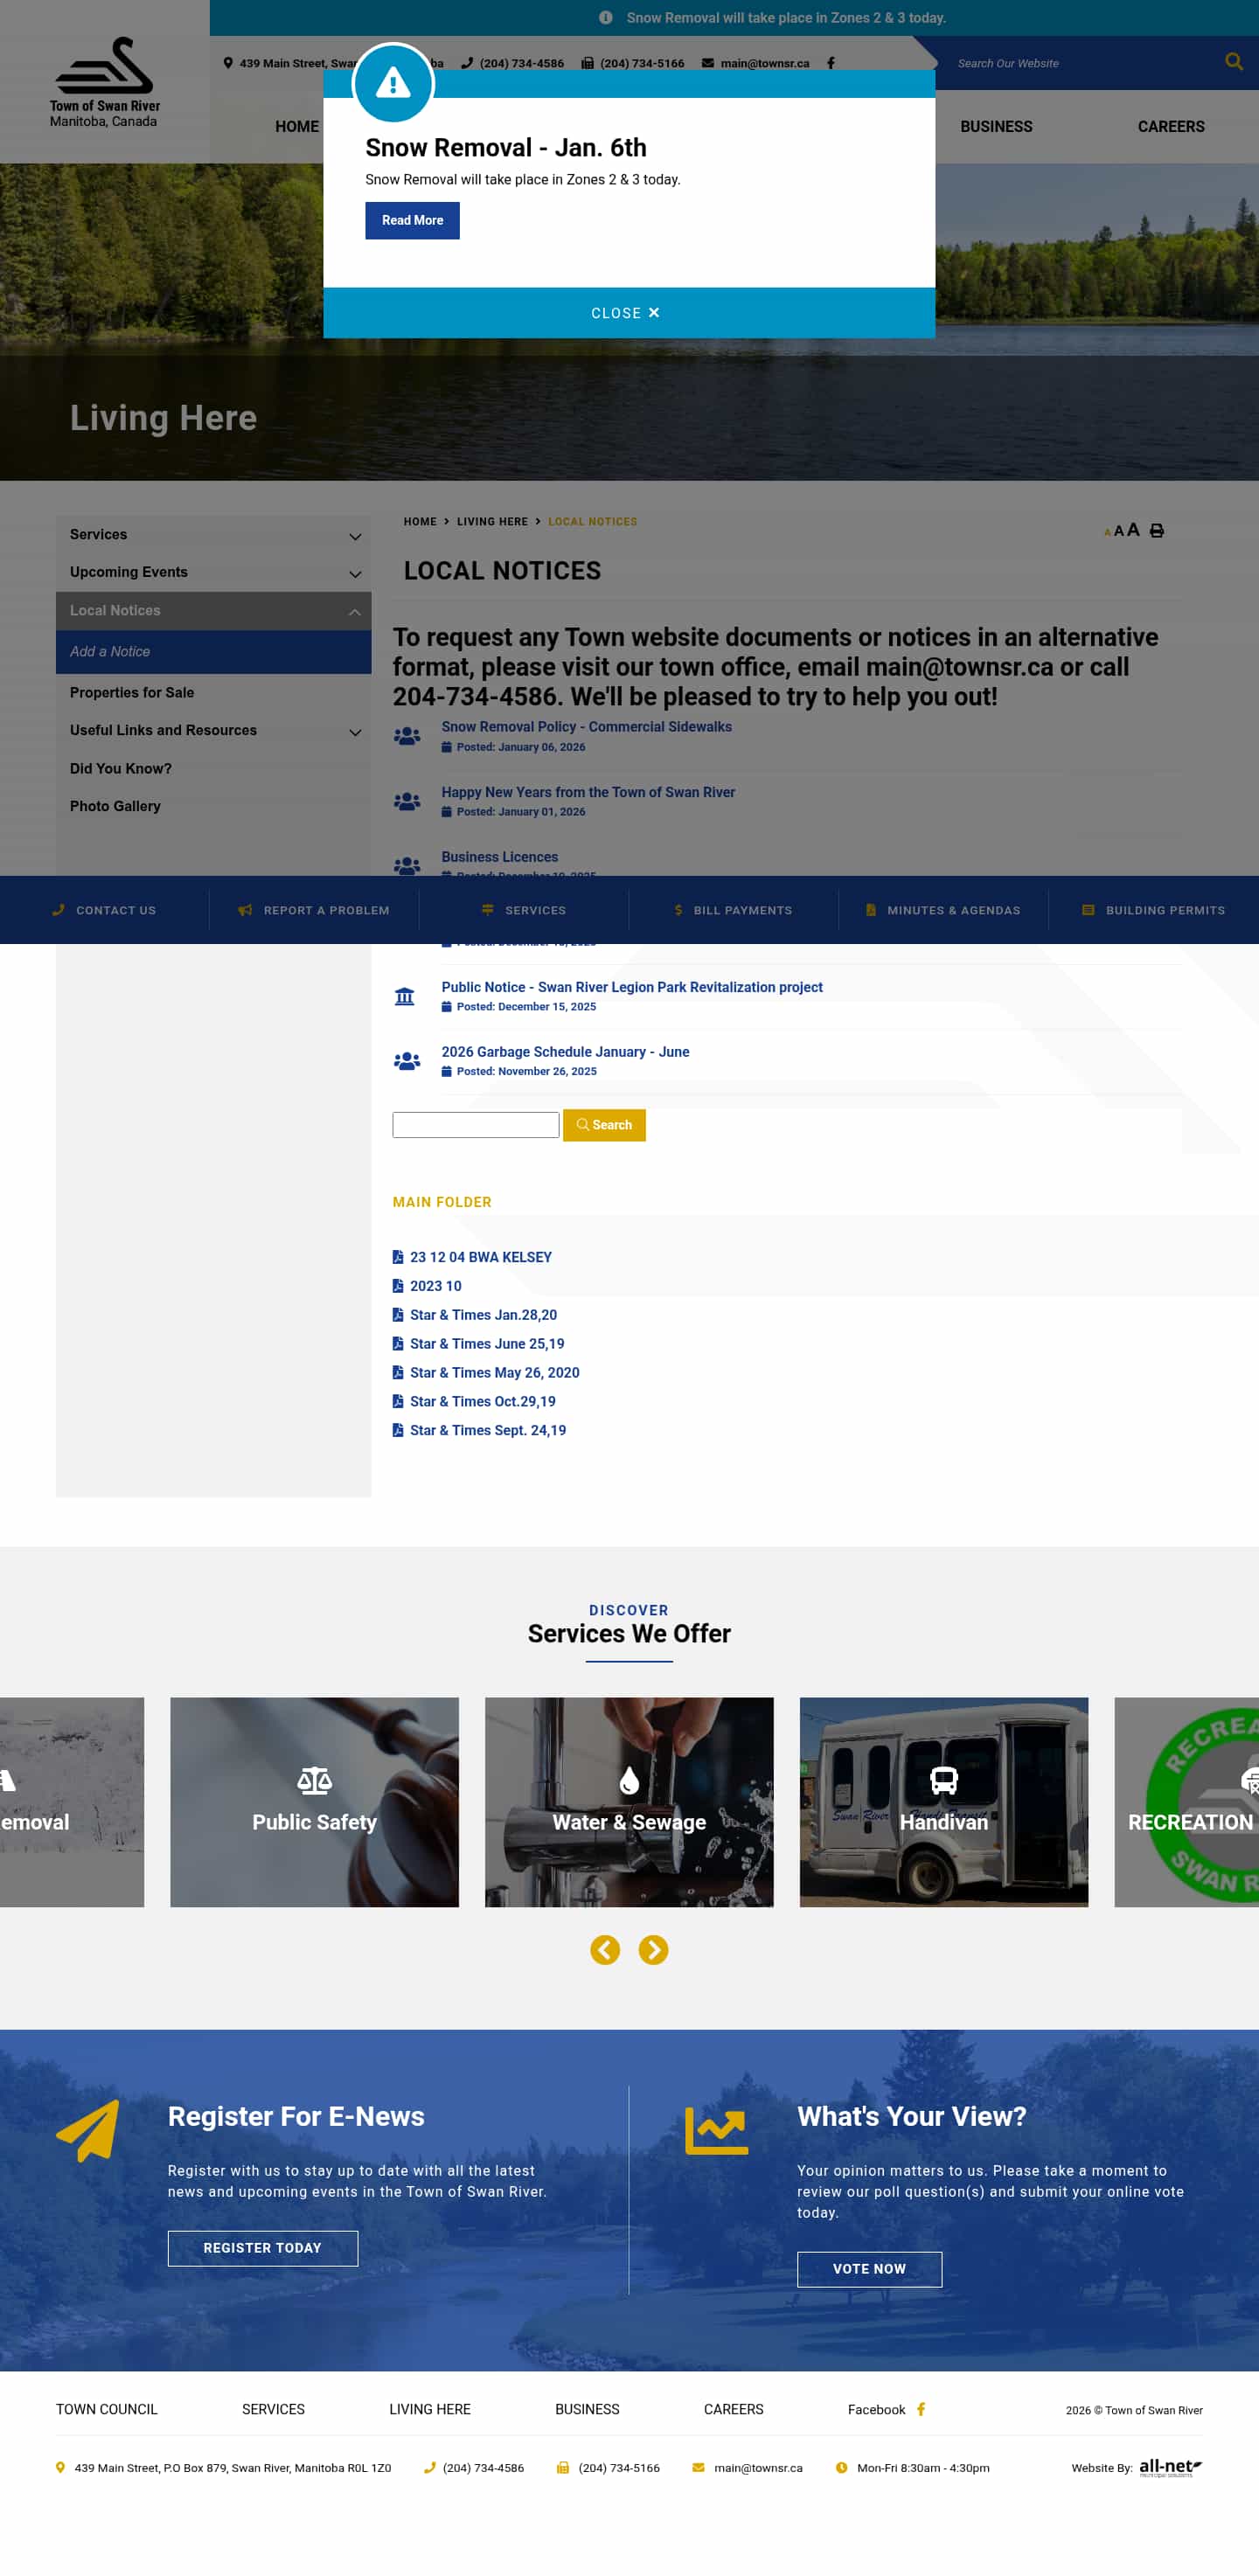The height and width of the screenshot is (2576, 1259).
Task: Open Minutes & Agendas in quick bar
Action: (943, 910)
